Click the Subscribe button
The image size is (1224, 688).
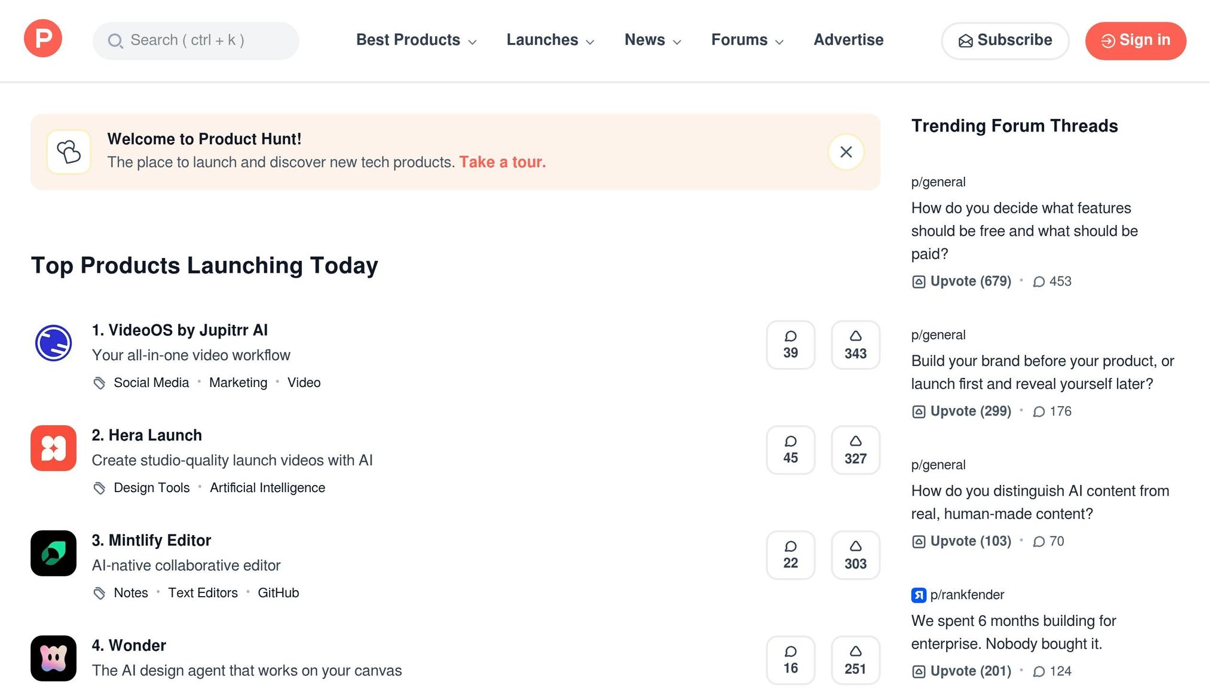click(x=1005, y=41)
